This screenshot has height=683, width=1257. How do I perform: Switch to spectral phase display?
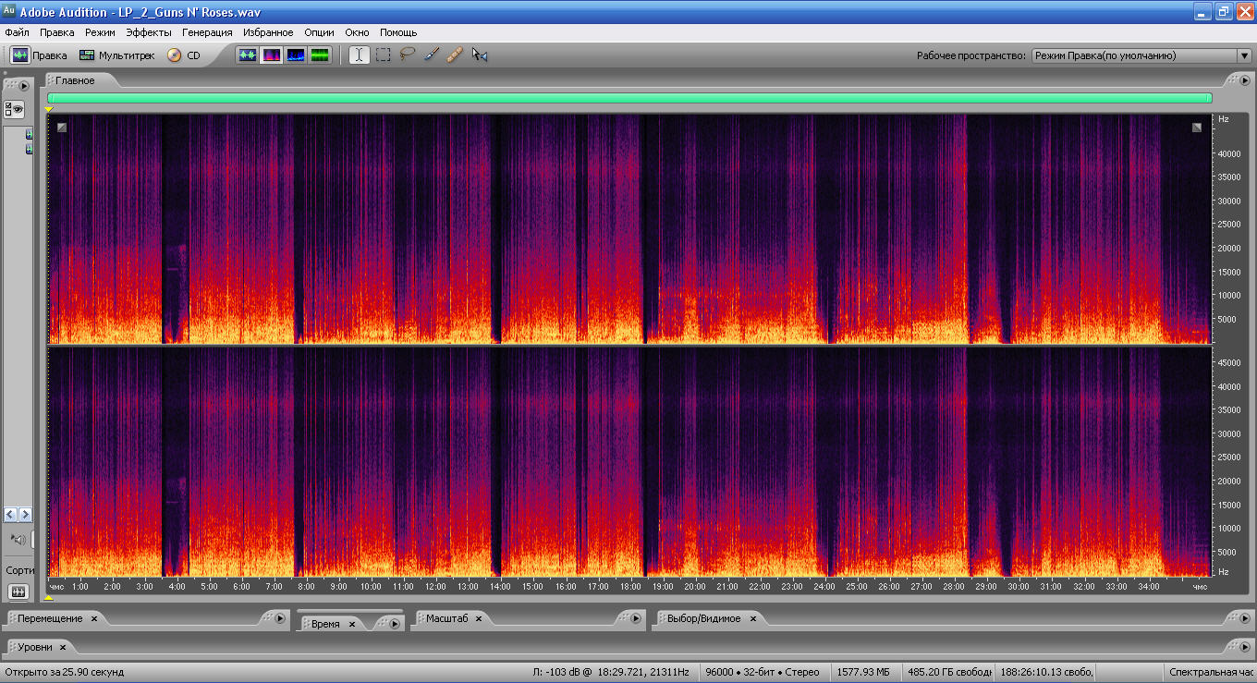pyautogui.click(x=320, y=55)
